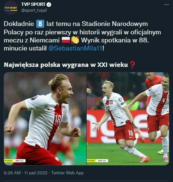Click the tweet text about Stadionie Narodowym
The height and width of the screenshot is (182, 173).
tap(82, 36)
